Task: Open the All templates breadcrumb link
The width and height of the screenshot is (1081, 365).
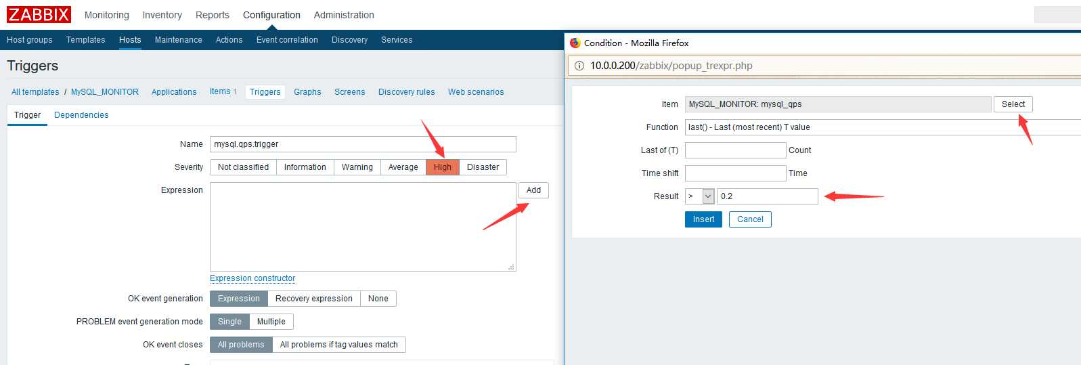Action: tap(35, 92)
